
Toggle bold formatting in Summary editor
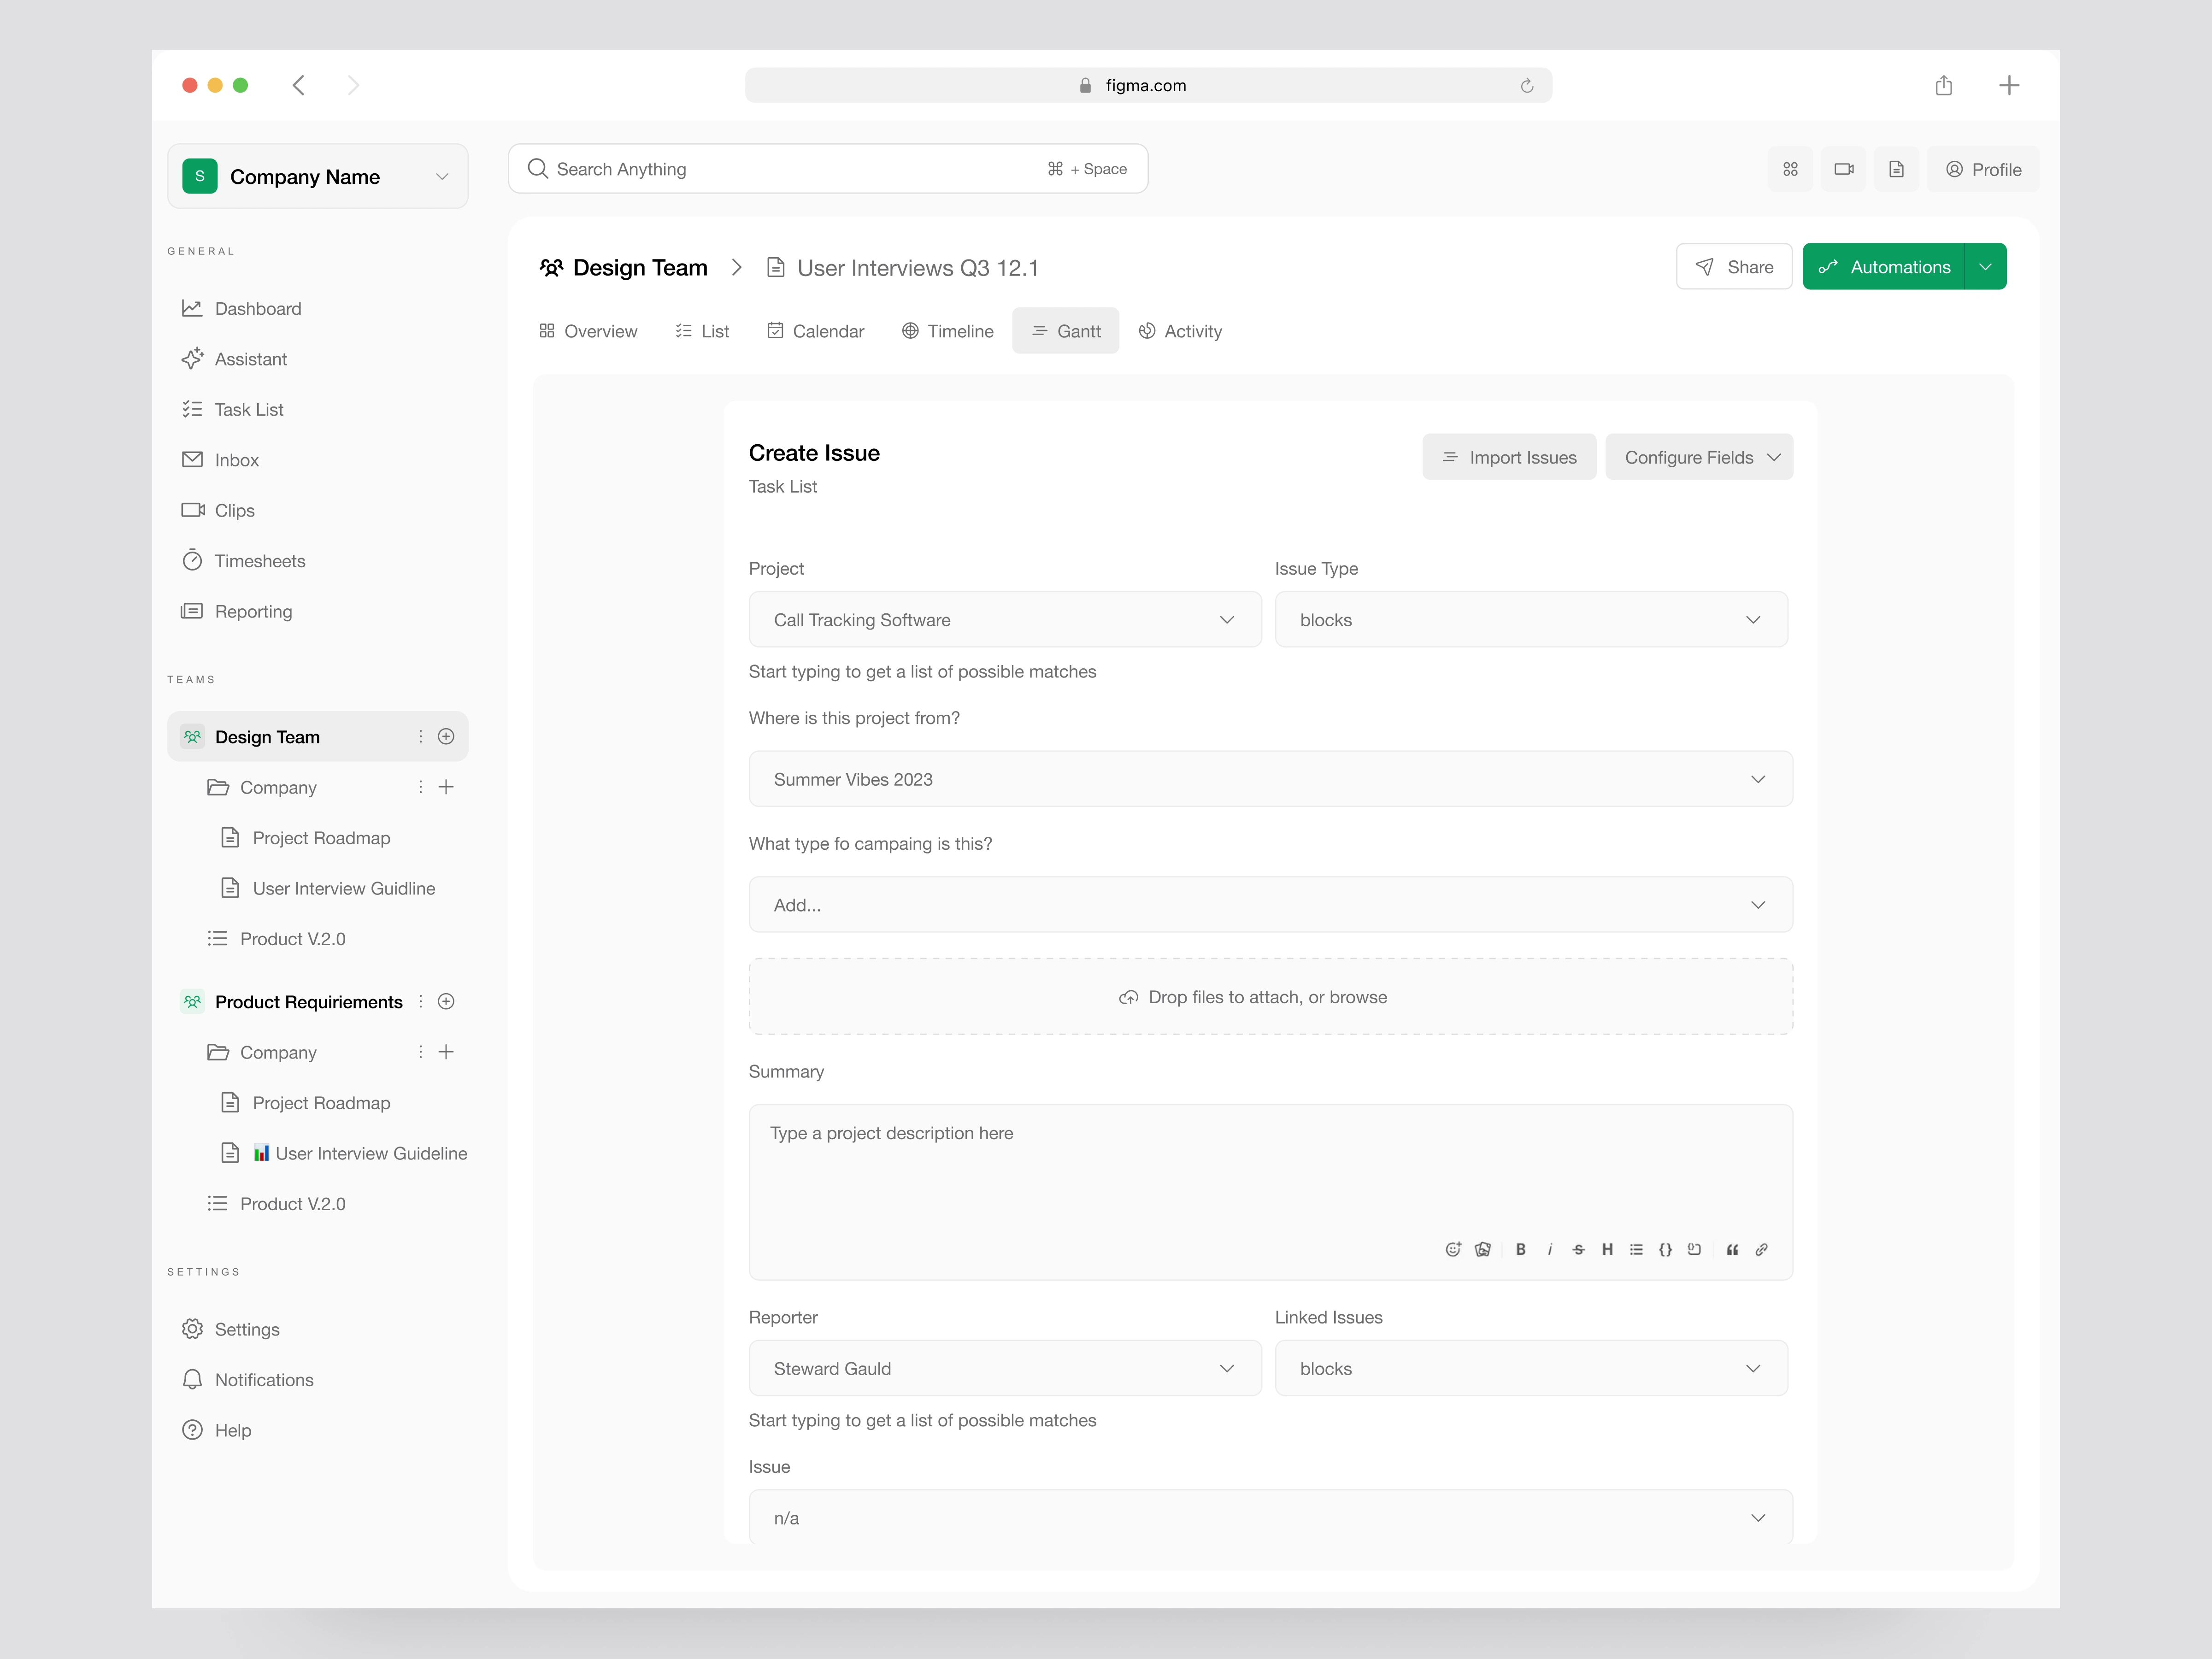click(x=1521, y=1249)
